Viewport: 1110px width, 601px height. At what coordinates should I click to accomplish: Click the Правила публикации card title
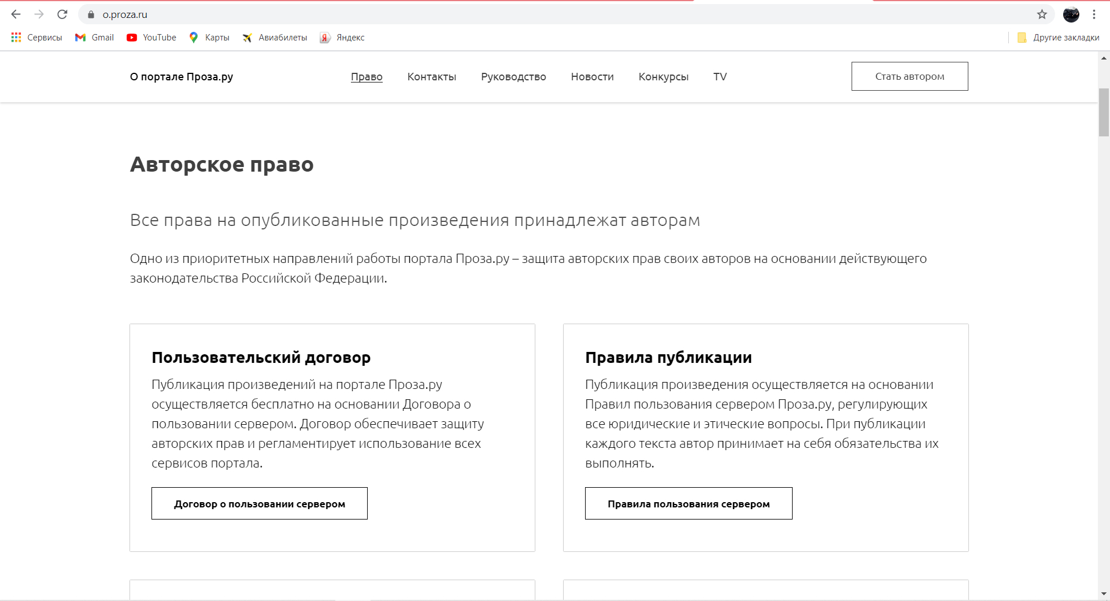[x=668, y=358]
